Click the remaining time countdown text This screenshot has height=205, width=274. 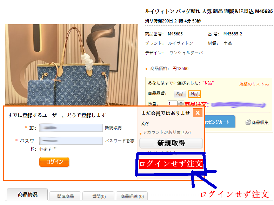(x=173, y=21)
